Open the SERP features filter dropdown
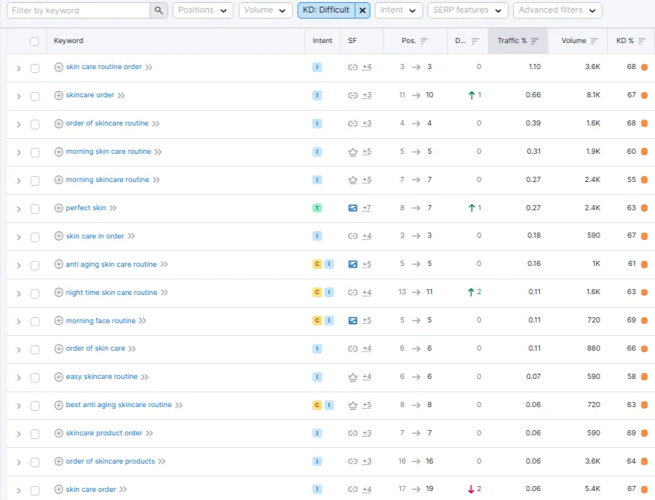This screenshot has width=655, height=500. pyautogui.click(x=468, y=10)
